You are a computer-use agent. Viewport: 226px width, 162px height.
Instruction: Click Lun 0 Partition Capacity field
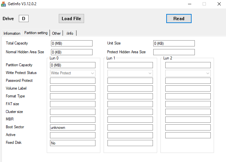(x=73, y=65)
